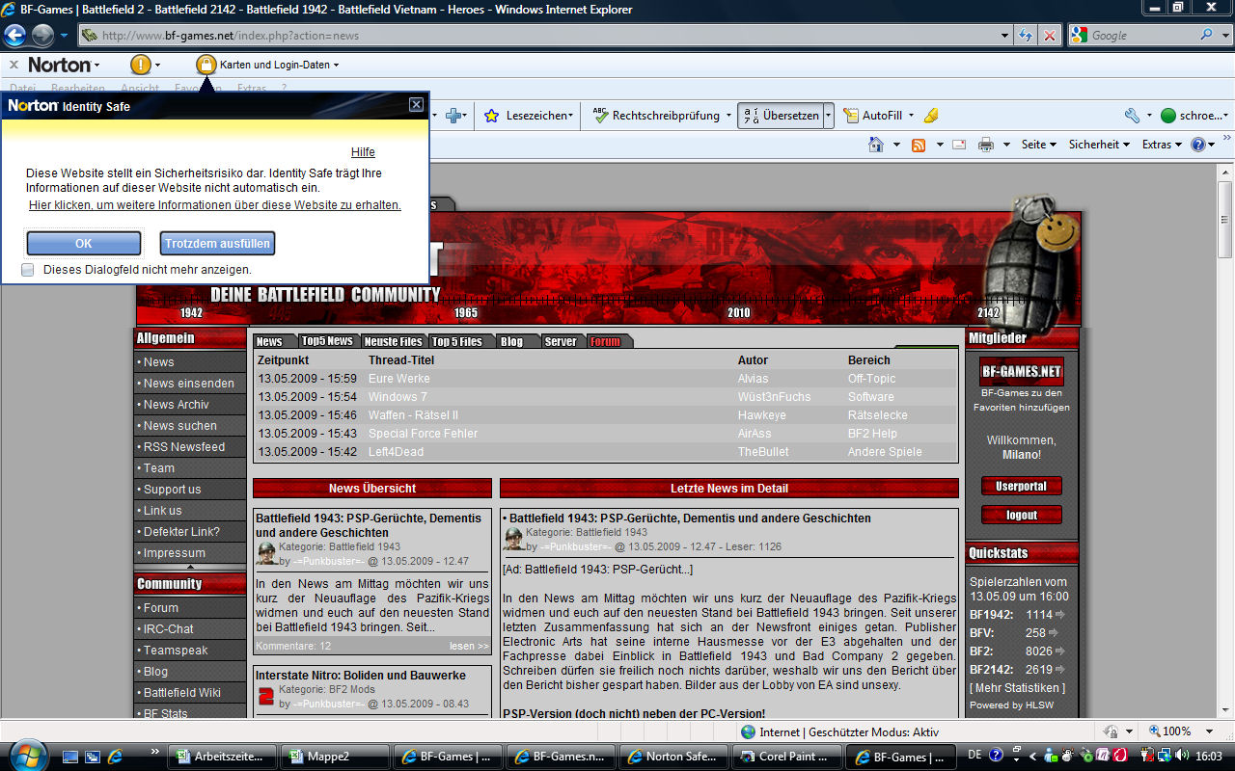
Task: Go back with the browser back arrow
Action: point(14,36)
